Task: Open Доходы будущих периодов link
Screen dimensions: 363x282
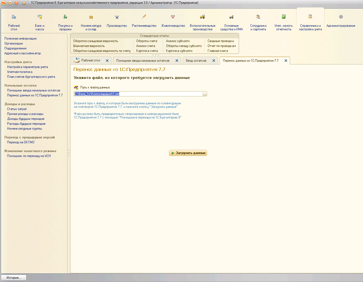Action: pos(26,119)
